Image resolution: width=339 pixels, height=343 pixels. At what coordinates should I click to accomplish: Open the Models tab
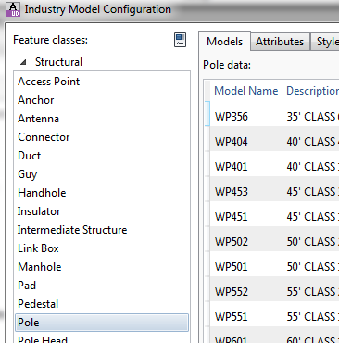pyautogui.click(x=224, y=42)
